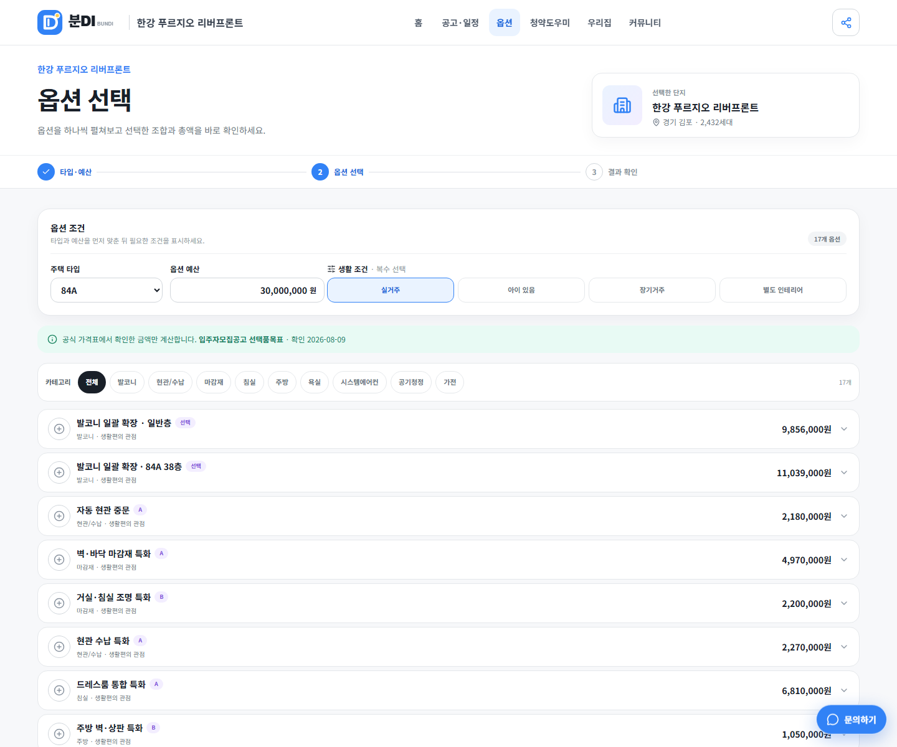Click the filter icon beside 생활 조건
The width and height of the screenshot is (897, 747).
click(331, 269)
